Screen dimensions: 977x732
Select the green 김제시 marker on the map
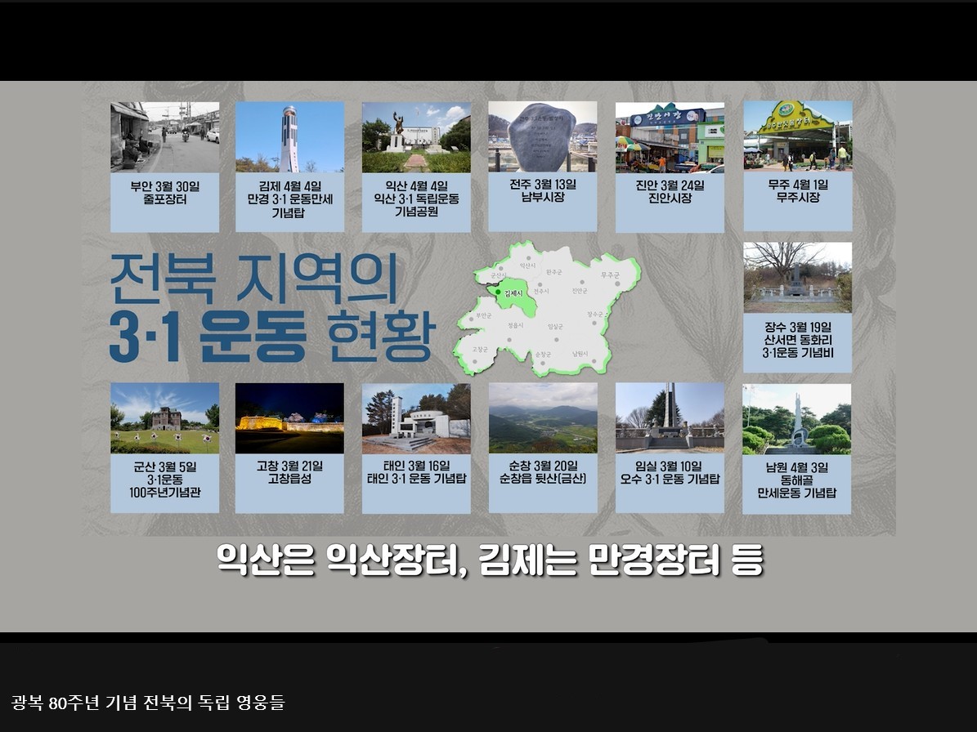498,292
